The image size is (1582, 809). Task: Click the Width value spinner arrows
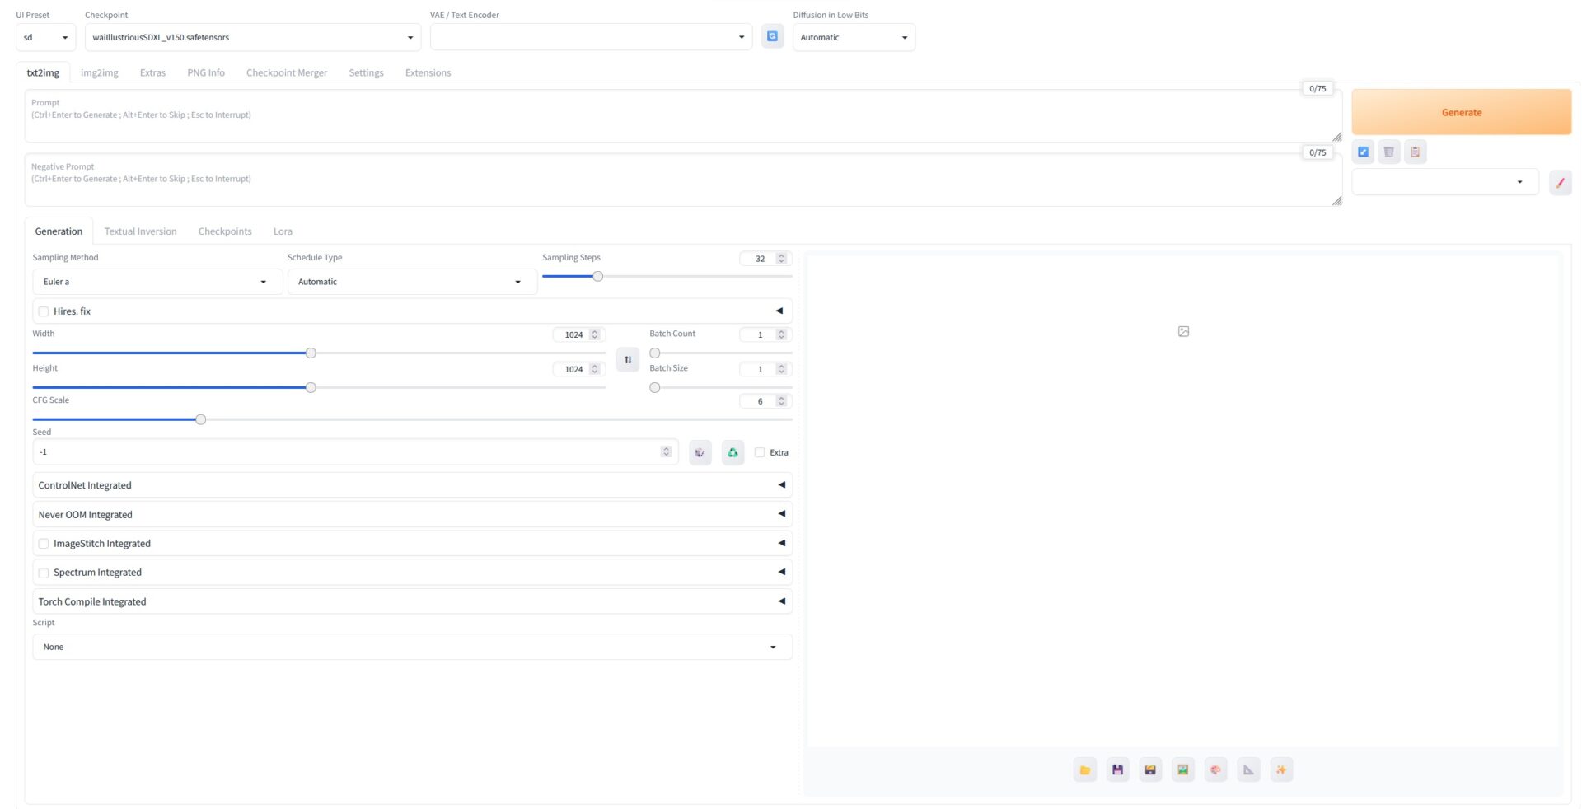click(595, 334)
